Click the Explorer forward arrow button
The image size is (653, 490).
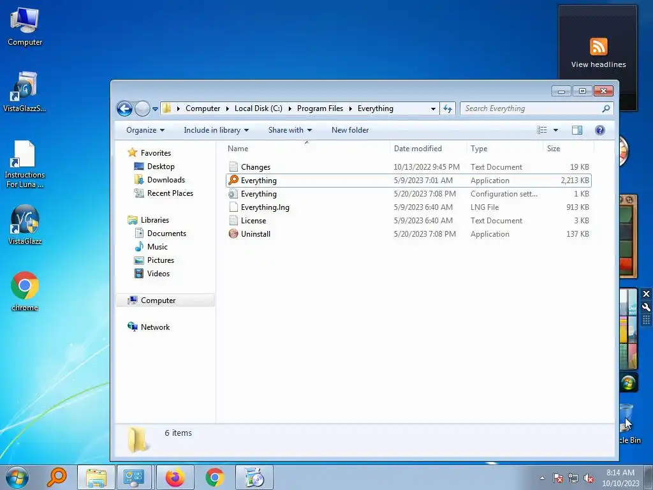142,108
